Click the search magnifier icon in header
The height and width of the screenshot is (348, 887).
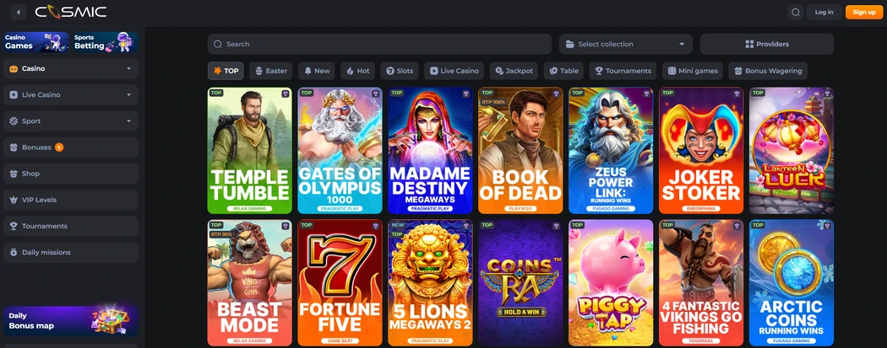796,12
